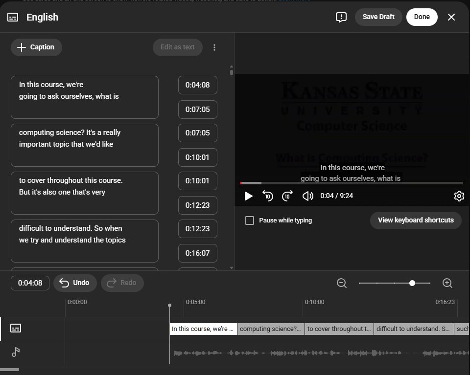470x375 pixels.
Task: Save the captions as a draft
Action: click(378, 17)
